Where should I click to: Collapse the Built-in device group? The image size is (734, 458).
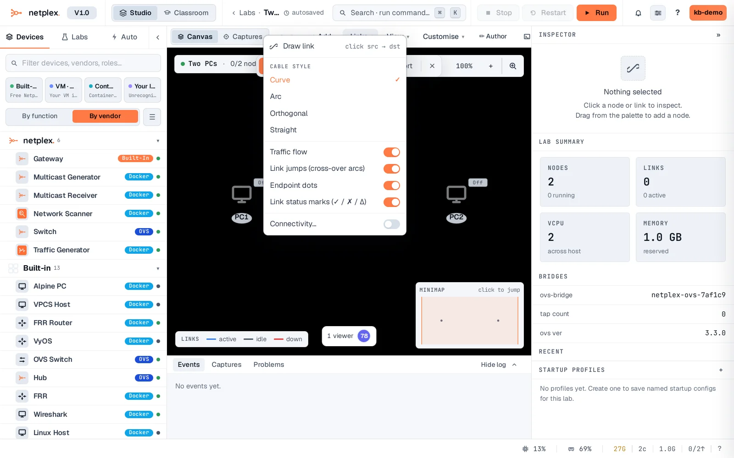tap(158, 269)
